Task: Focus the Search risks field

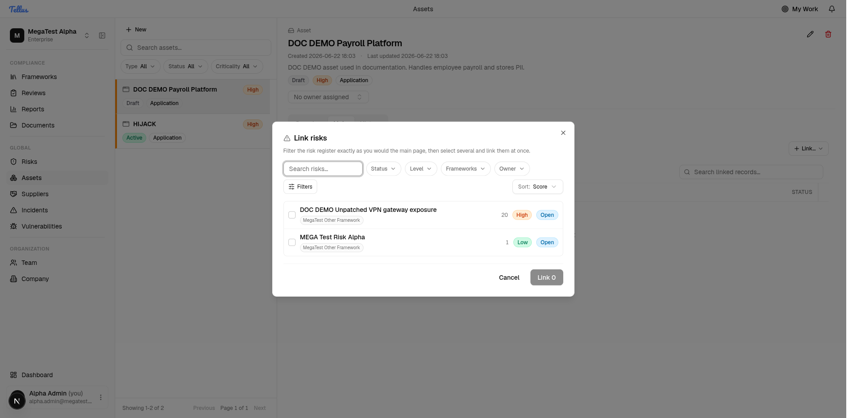Action: (323, 169)
